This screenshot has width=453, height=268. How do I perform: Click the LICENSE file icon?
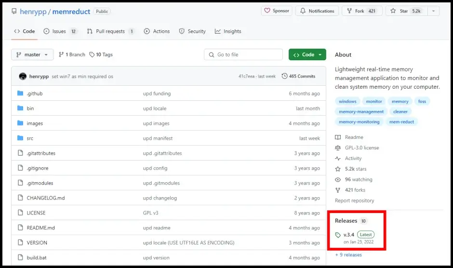pos(20,213)
